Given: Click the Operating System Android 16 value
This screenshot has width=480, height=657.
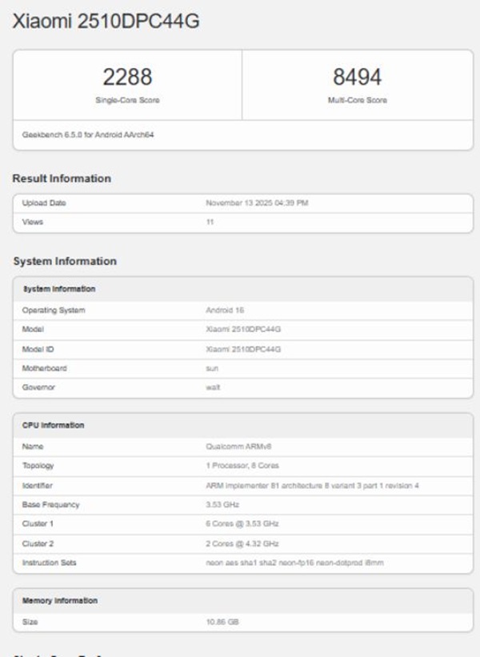Looking at the screenshot, I should tap(225, 310).
